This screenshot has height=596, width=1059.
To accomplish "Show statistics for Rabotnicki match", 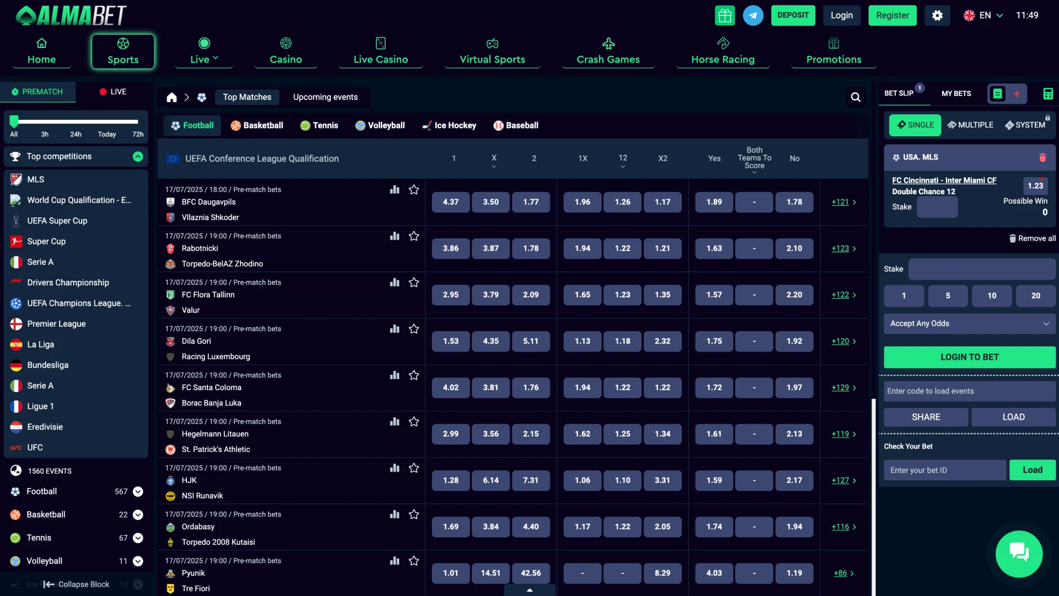I will (394, 236).
